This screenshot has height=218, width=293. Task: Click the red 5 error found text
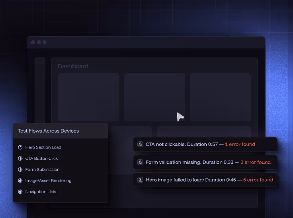pos(258,180)
